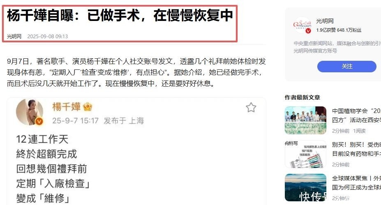
Task: Click the orange verified V badge on avatar
Action: pos(39,121)
